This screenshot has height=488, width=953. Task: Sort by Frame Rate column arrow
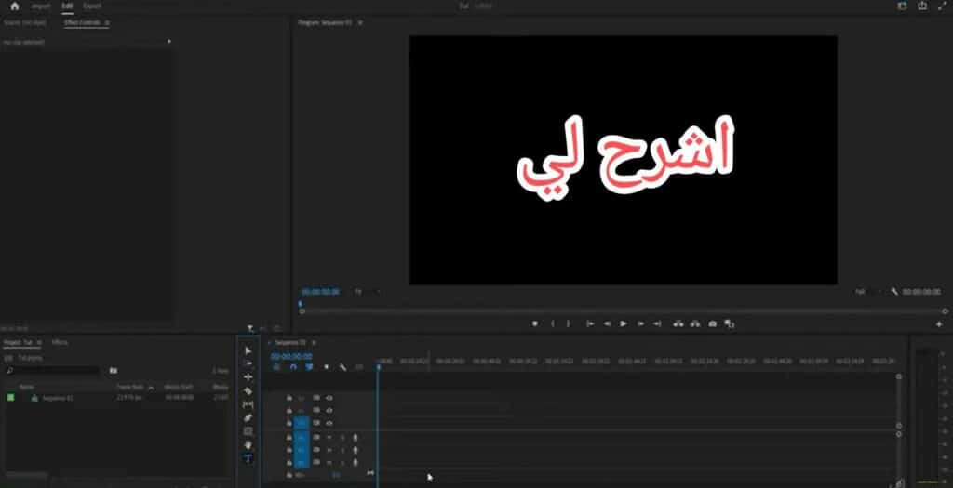click(x=151, y=388)
